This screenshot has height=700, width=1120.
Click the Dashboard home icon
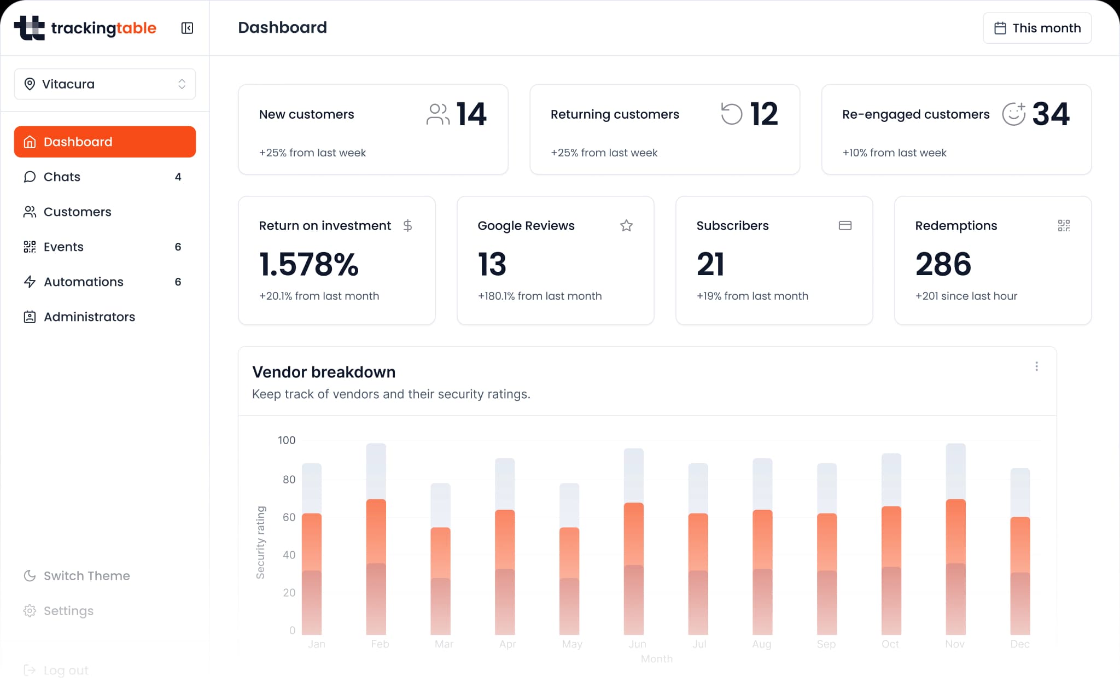[30, 142]
